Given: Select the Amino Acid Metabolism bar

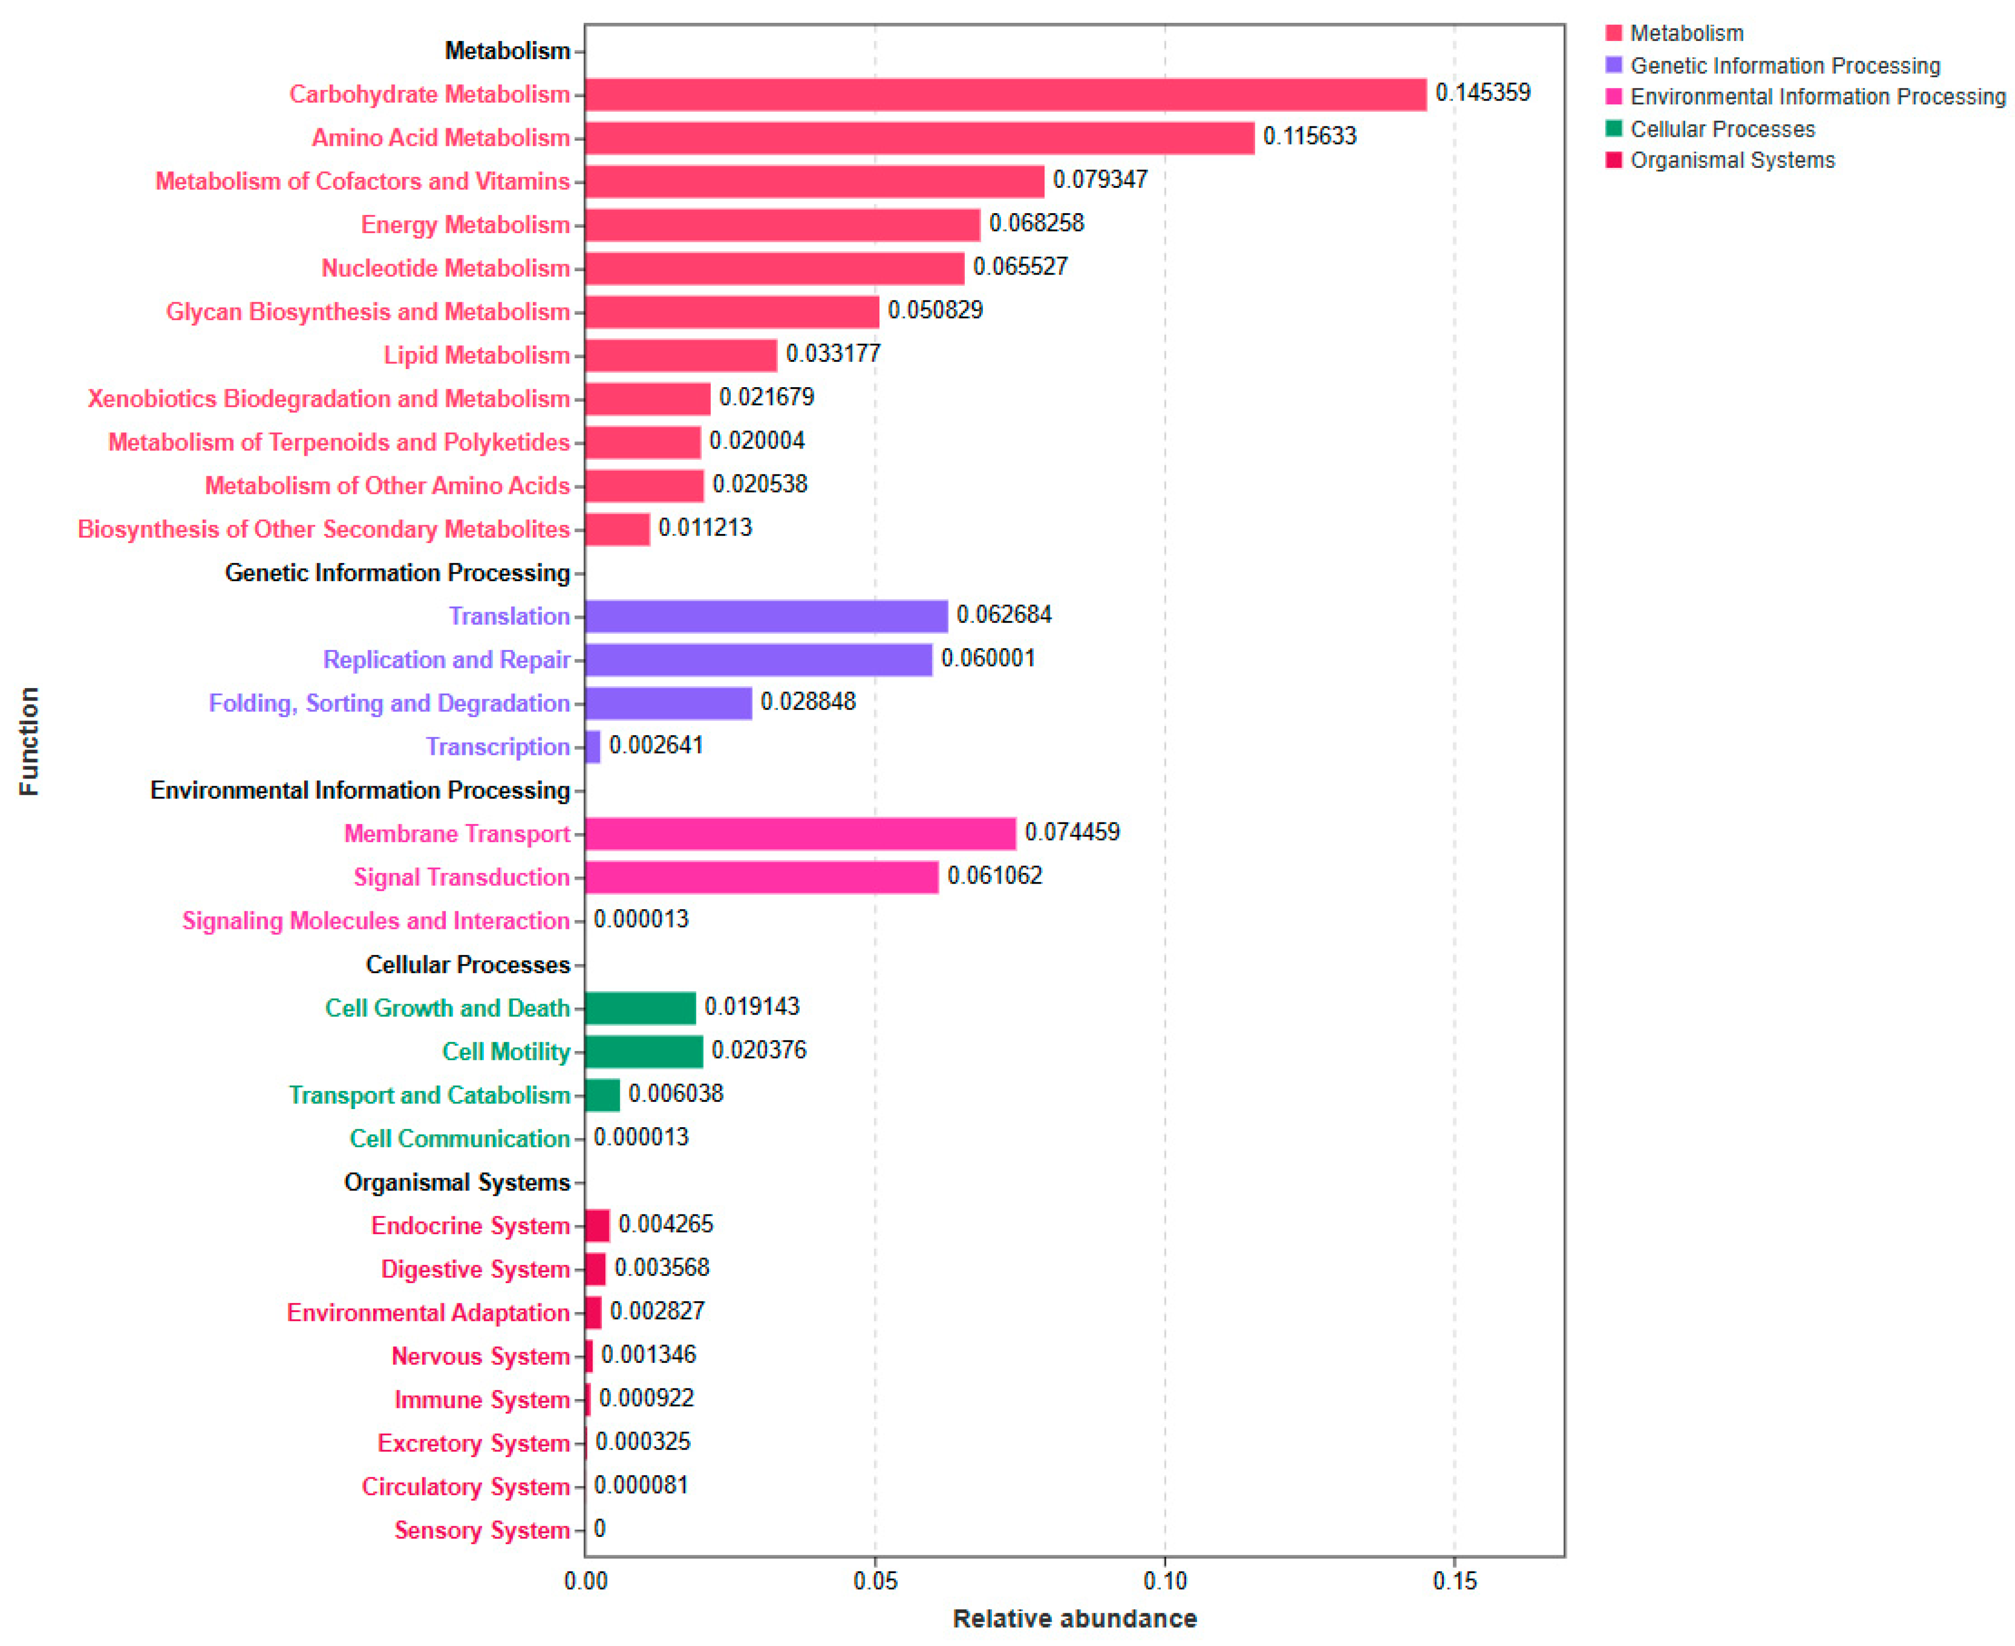Looking at the screenshot, I should (920, 138).
